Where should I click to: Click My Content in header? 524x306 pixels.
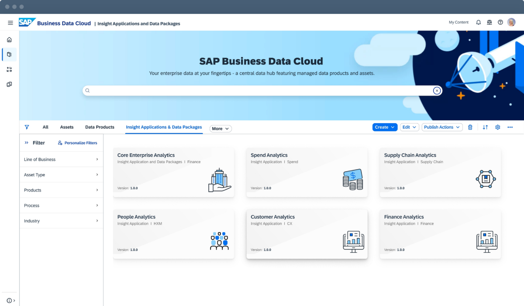(458, 22)
